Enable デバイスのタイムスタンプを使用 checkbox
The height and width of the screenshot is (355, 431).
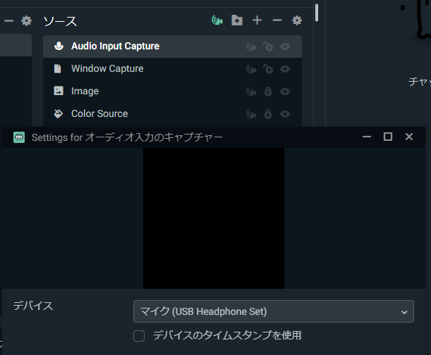pyautogui.click(x=139, y=335)
